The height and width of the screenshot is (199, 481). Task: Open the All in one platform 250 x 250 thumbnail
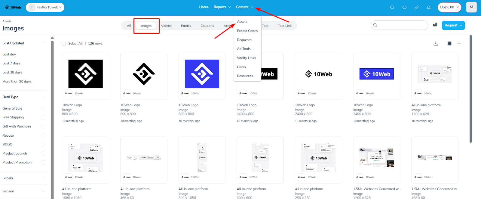click(318, 158)
